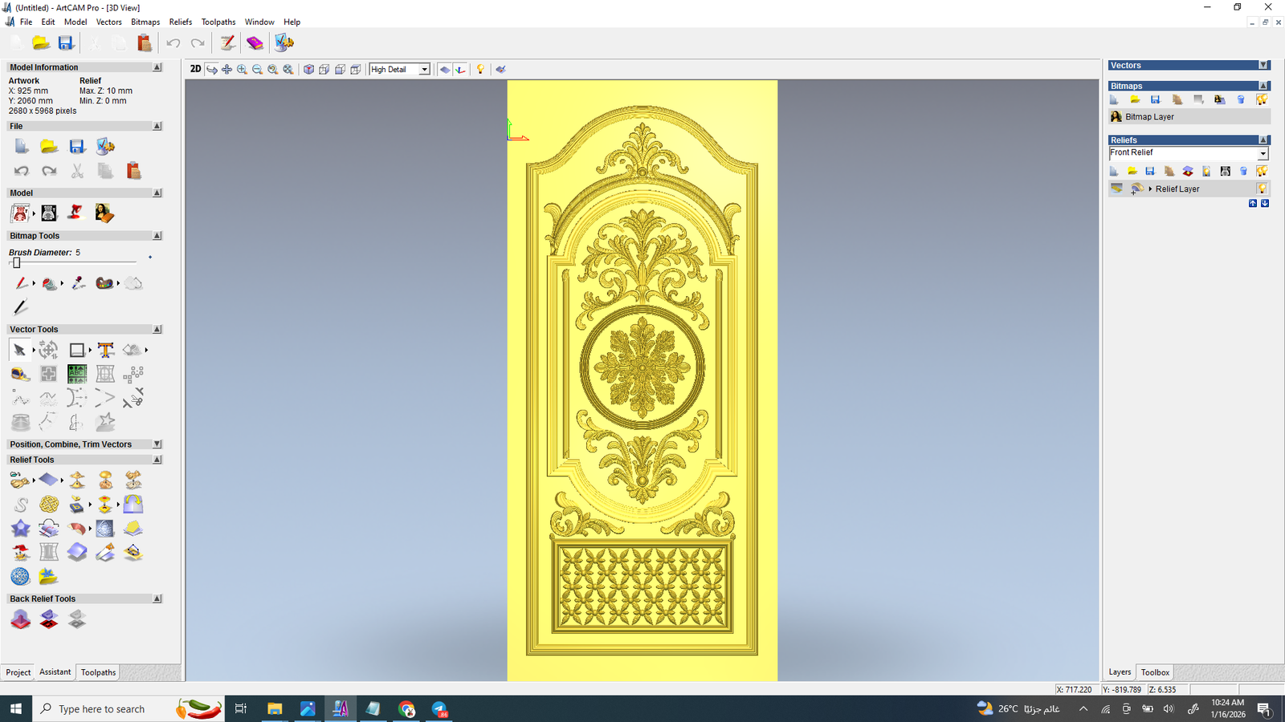Switch to the Toolbox tab
Viewport: 1285px width, 722px height.
(1155, 672)
